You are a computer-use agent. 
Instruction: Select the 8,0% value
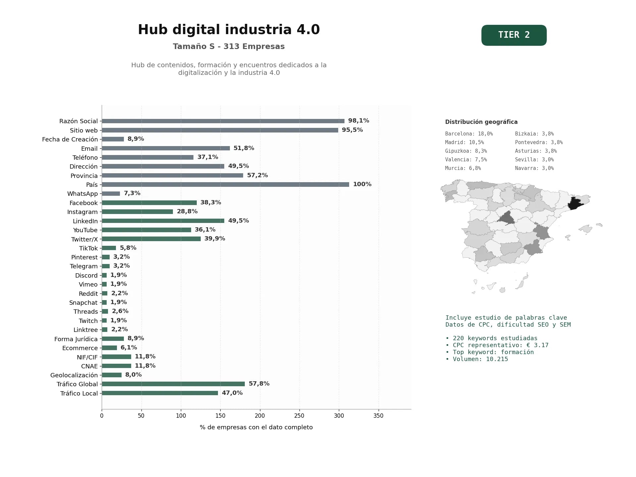133,375
